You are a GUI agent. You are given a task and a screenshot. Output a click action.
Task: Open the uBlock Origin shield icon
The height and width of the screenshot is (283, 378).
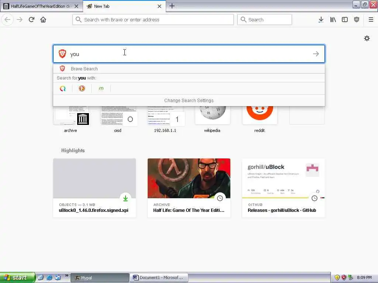click(x=357, y=20)
